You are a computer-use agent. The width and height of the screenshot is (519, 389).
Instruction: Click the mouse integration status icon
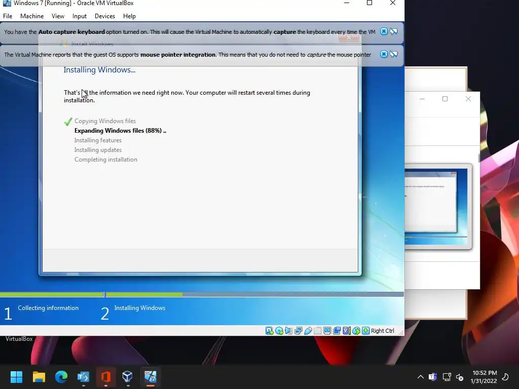coord(356,330)
